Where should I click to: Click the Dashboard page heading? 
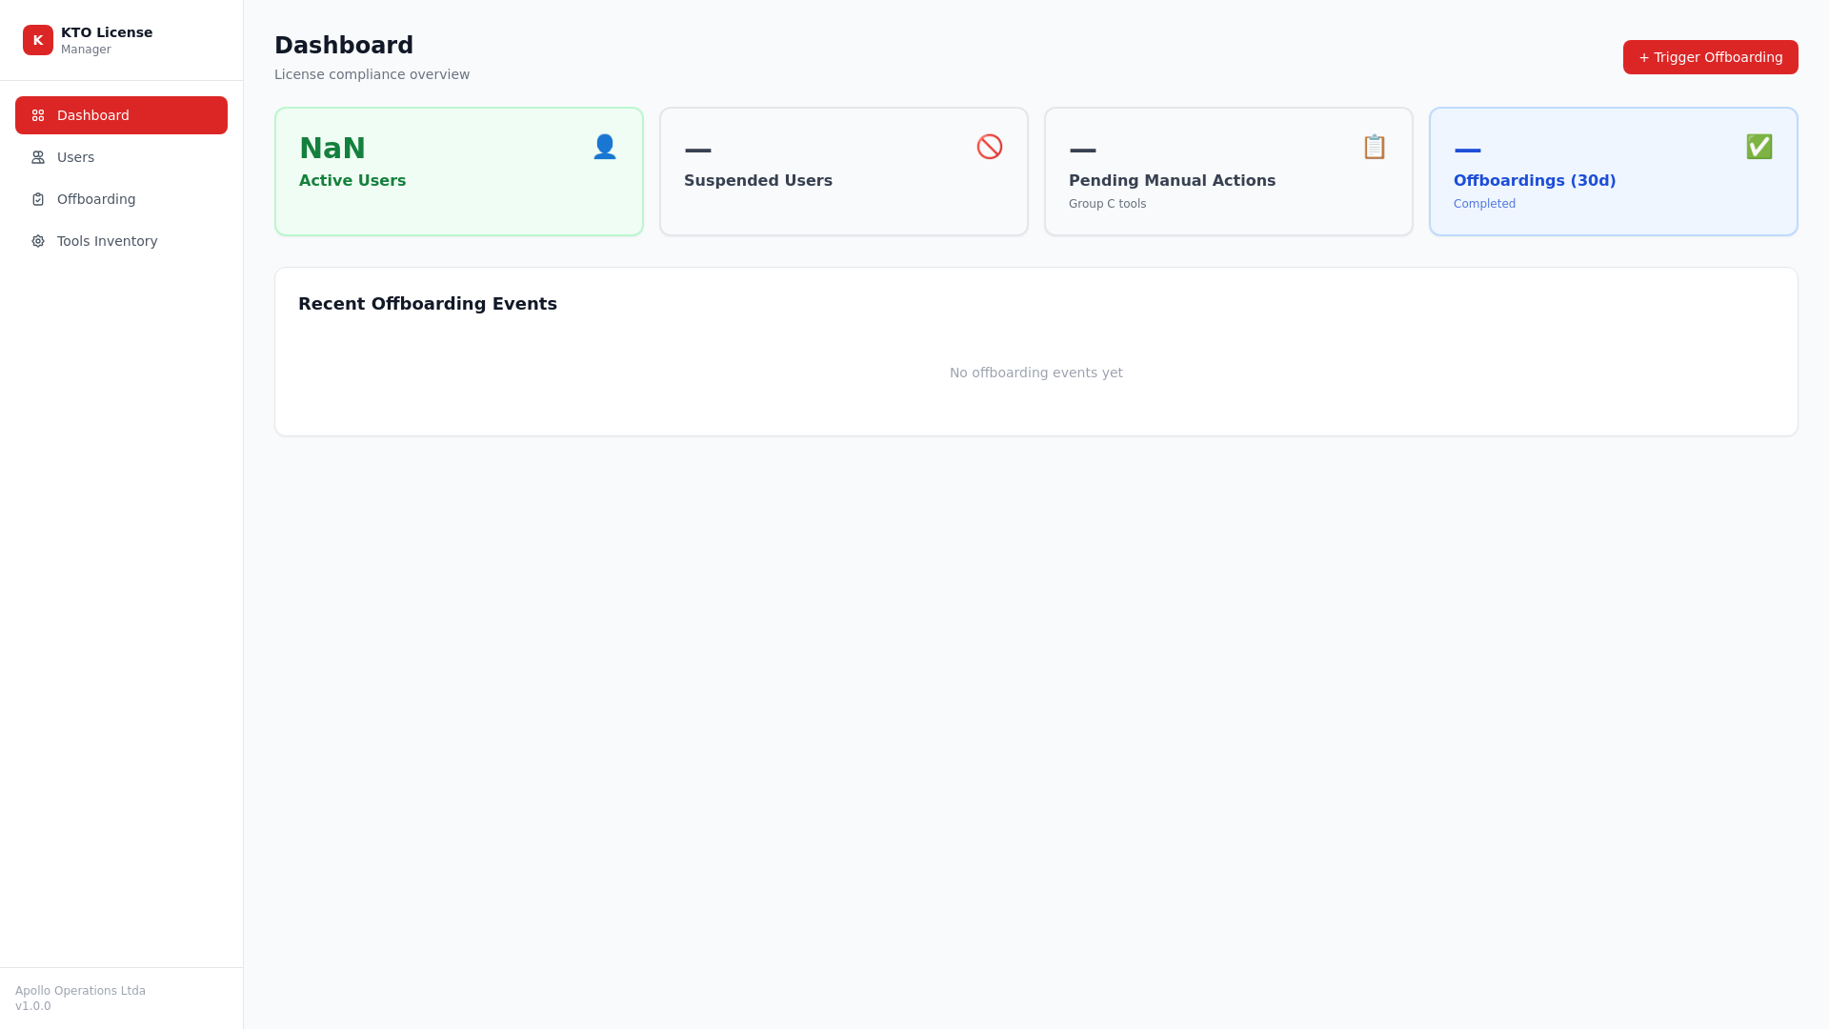(x=344, y=45)
